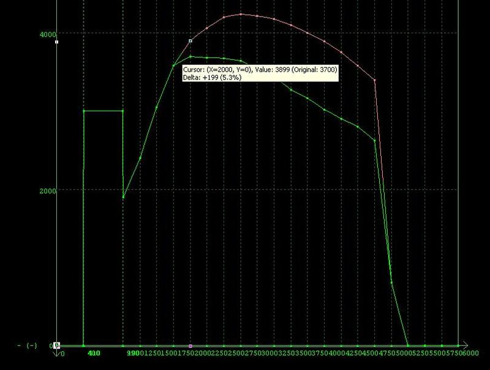Click the 6000 label on X axis
This screenshot has width=490, height=370.
point(470,353)
